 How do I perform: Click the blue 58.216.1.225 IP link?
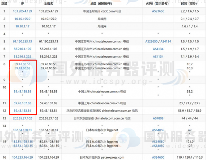(23, 56)
